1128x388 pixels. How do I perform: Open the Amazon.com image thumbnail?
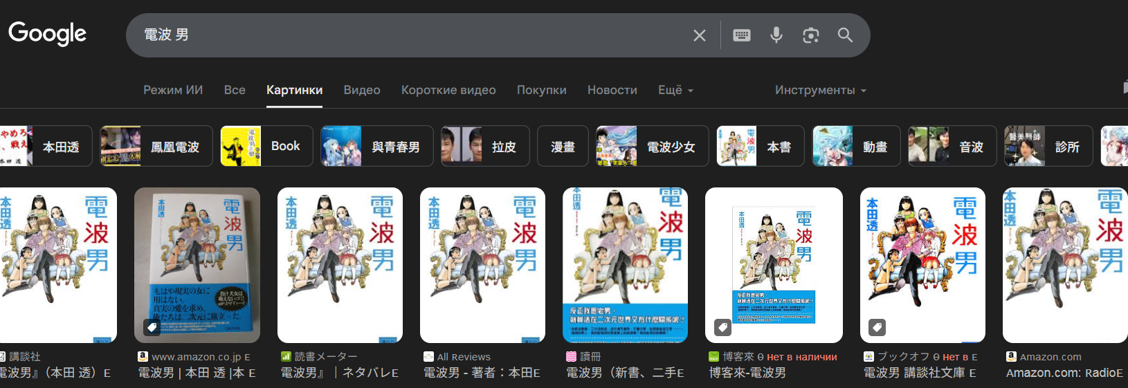pos(1065,265)
